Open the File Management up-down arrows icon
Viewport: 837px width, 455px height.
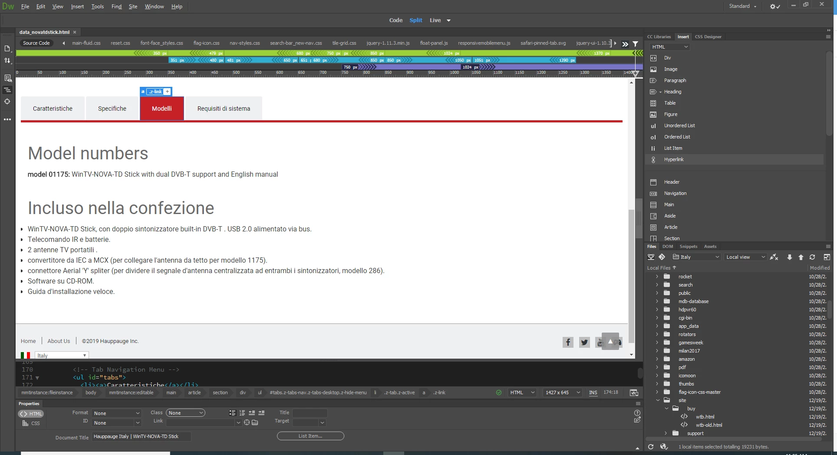[x=7, y=61]
